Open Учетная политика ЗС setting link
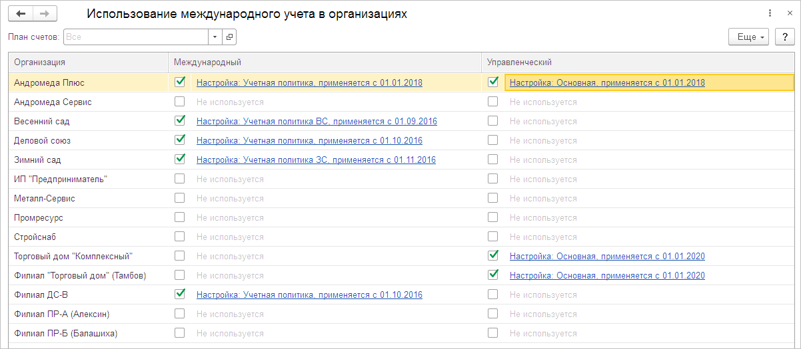The width and height of the screenshot is (801, 349). 316,160
